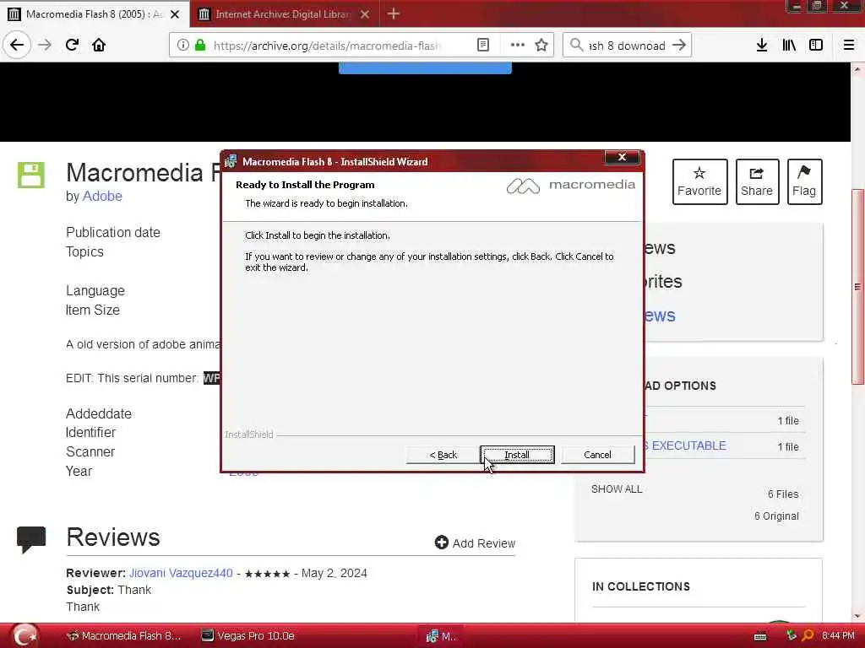865x648 pixels.
Task: Close the Macromedia Flash 8 browser tab
Action: click(x=175, y=14)
